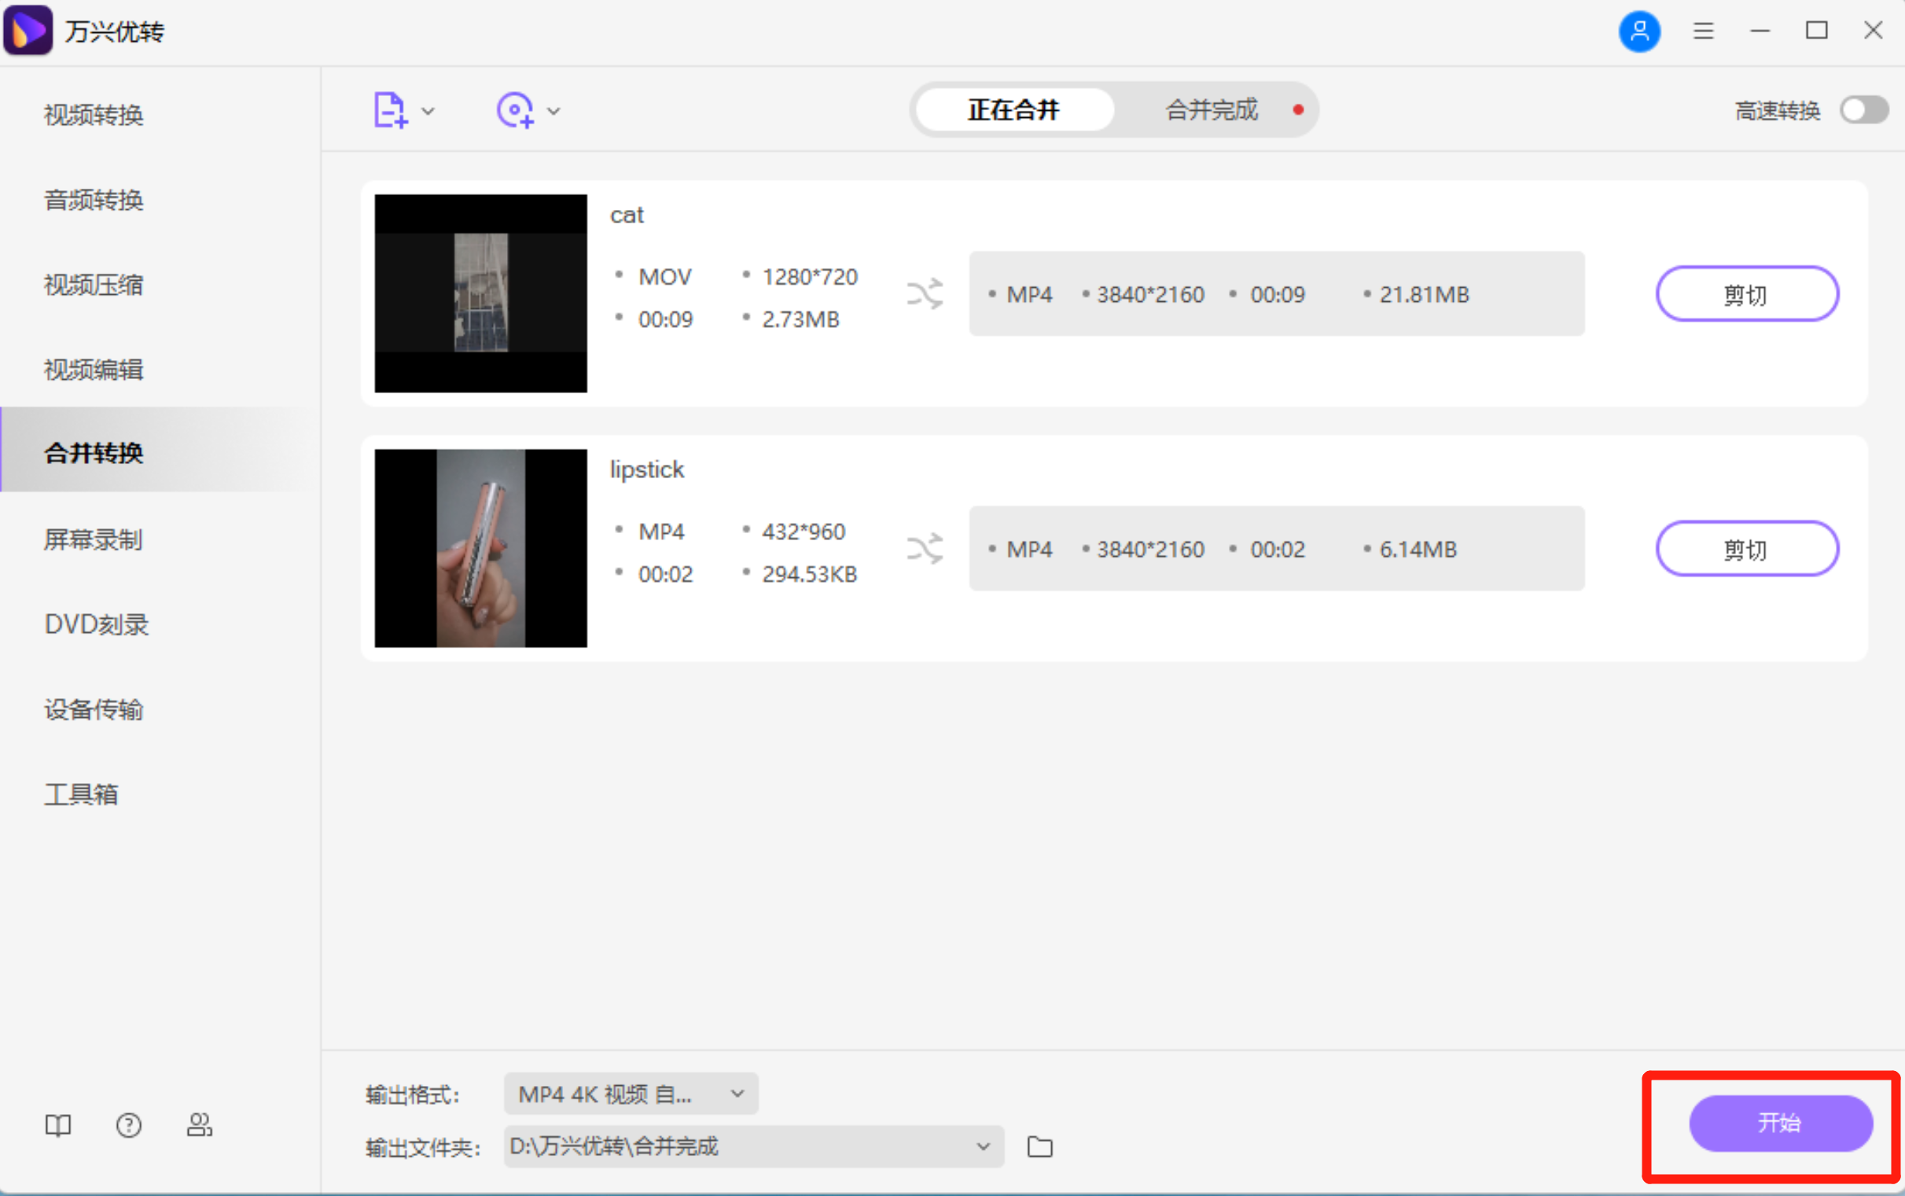1905x1196 pixels.
Task: Click the capture/record icon in toolbar
Action: tap(515, 110)
